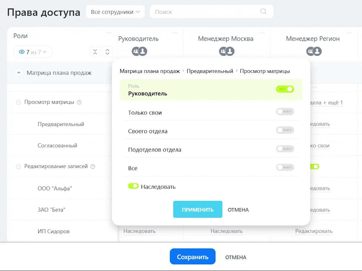Click the Менеджер Москва column header
This screenshot has width=362, height=271.
[x=226, y=39]
